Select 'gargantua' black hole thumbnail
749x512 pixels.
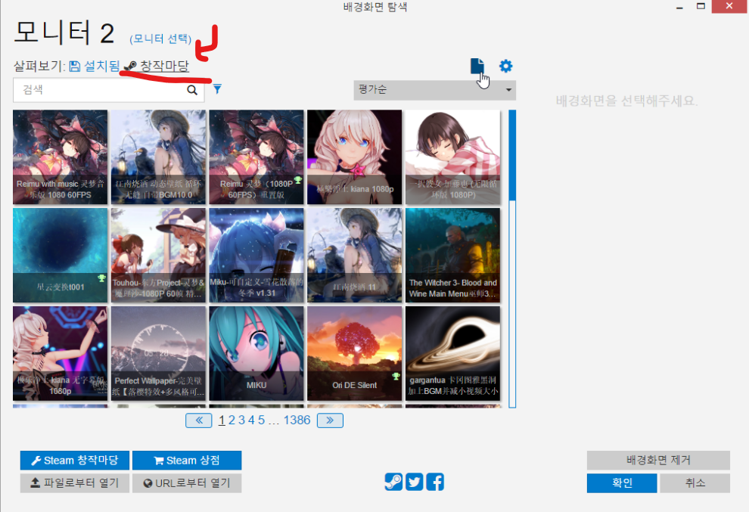453,353
